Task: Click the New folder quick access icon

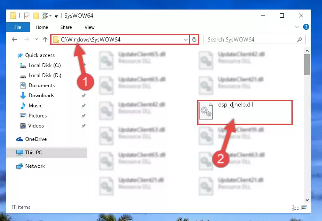Action: click(x=36, y=16)
